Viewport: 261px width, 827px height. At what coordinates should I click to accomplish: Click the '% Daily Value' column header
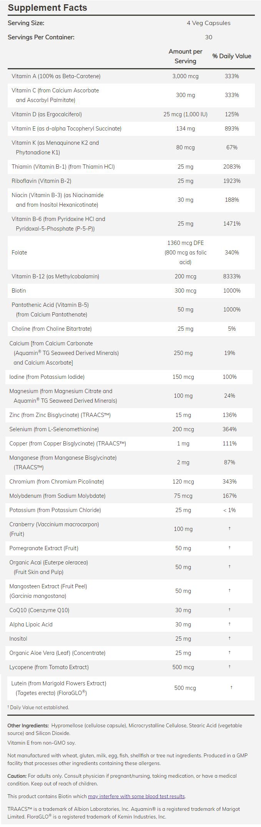231,56
